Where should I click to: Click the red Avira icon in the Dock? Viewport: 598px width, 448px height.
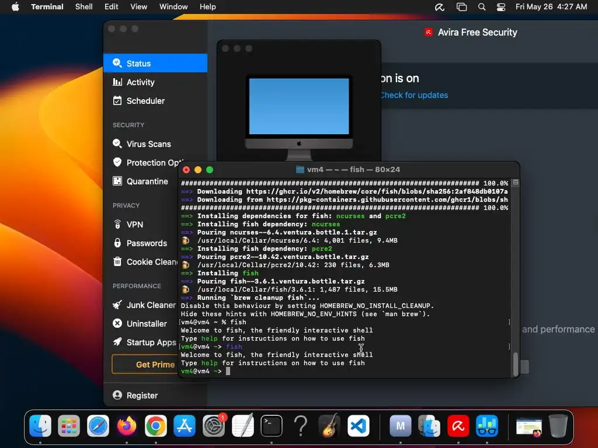[x=458, y=425]
